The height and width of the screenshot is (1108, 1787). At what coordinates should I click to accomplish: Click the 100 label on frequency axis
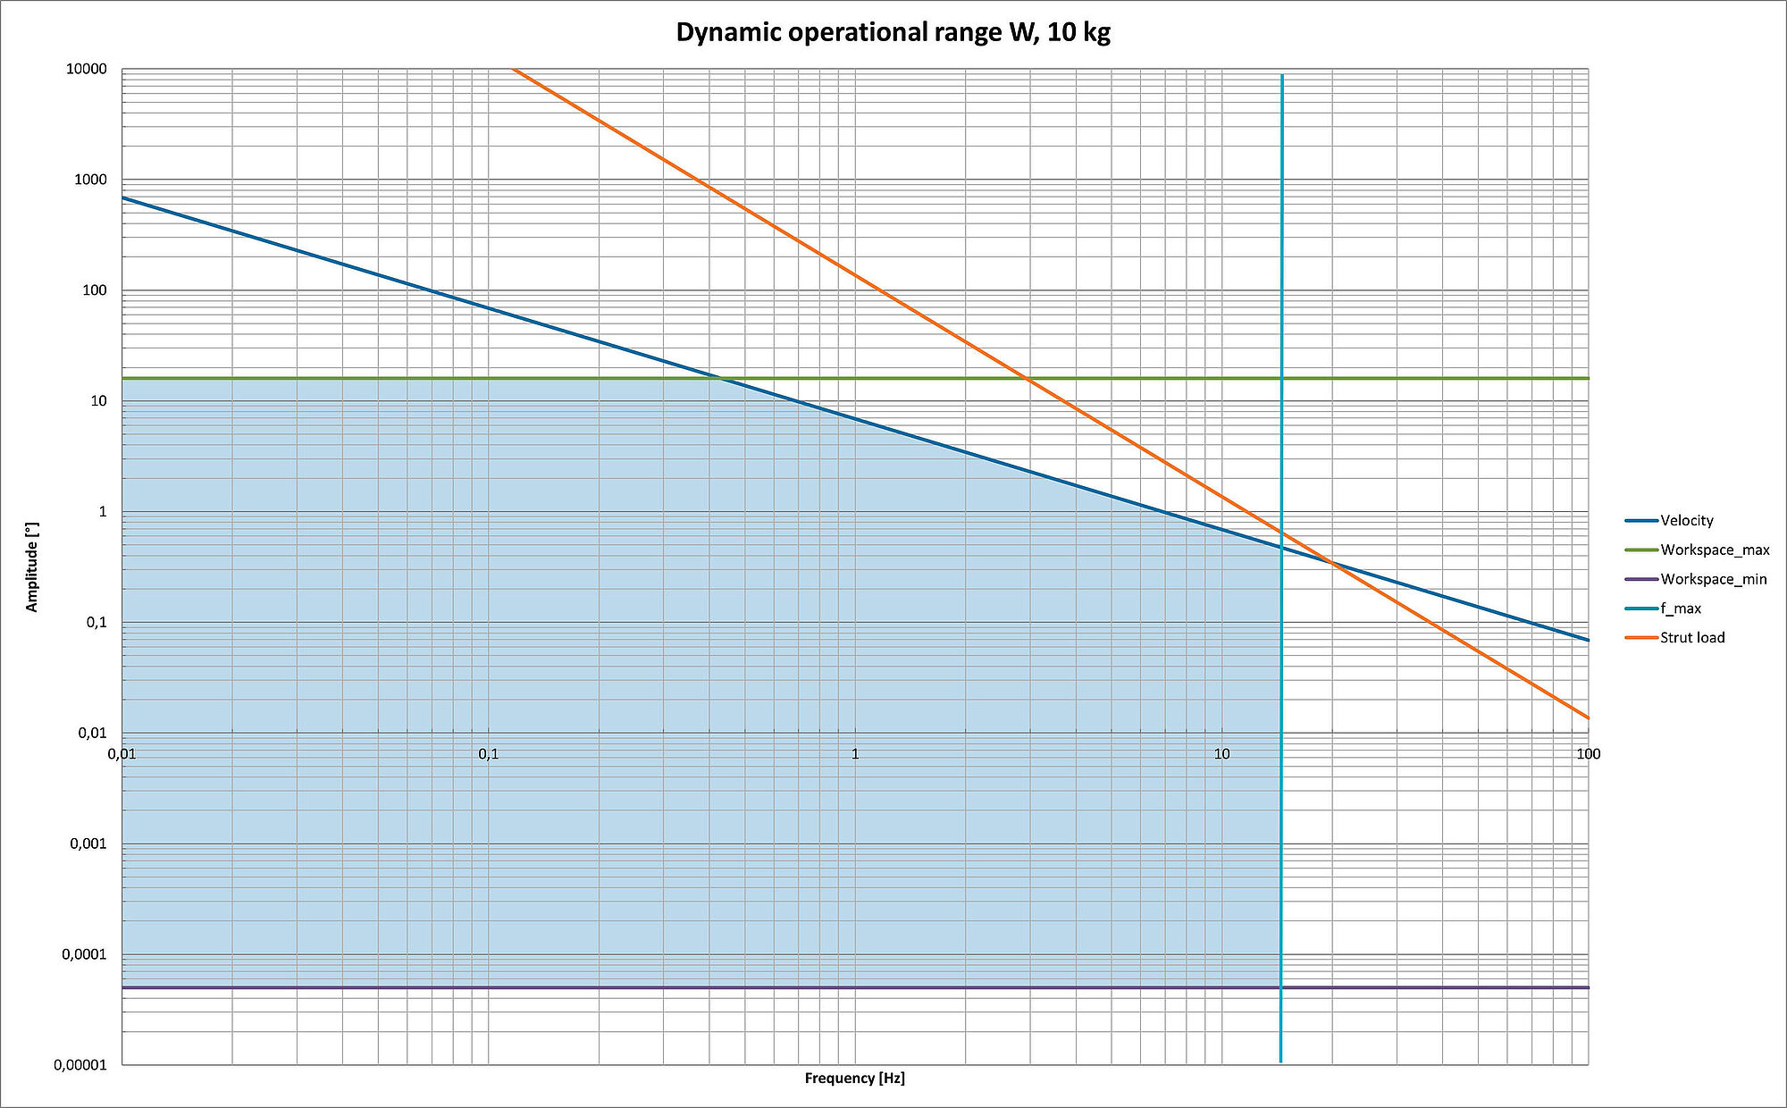1588,754
